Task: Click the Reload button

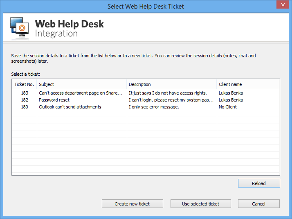Action: [259, 183]
